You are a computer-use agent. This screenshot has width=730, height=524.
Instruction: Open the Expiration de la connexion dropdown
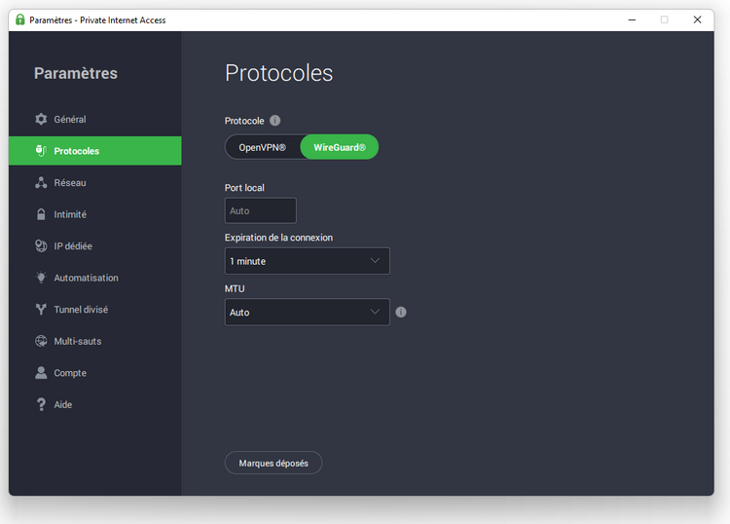(x=308, y=261)
